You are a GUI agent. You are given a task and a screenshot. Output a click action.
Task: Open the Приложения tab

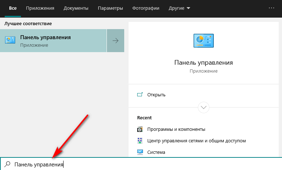[x=40, y=8]
